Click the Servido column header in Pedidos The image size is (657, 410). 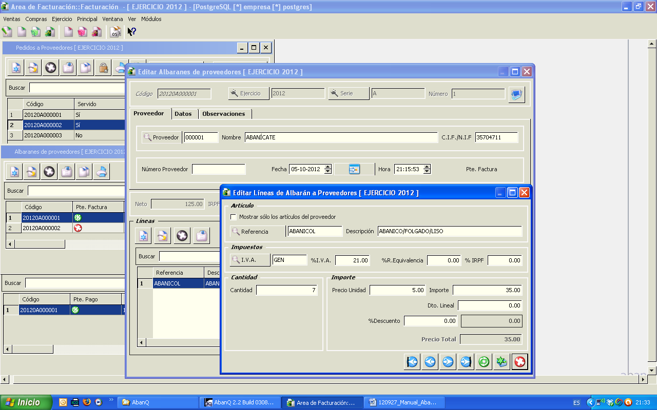(x=100, y=104)
